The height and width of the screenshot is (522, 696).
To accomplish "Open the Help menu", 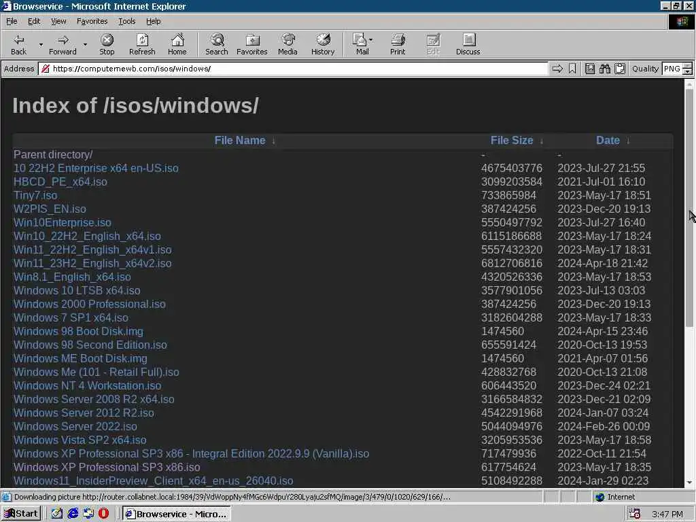I will click(153, 21).
